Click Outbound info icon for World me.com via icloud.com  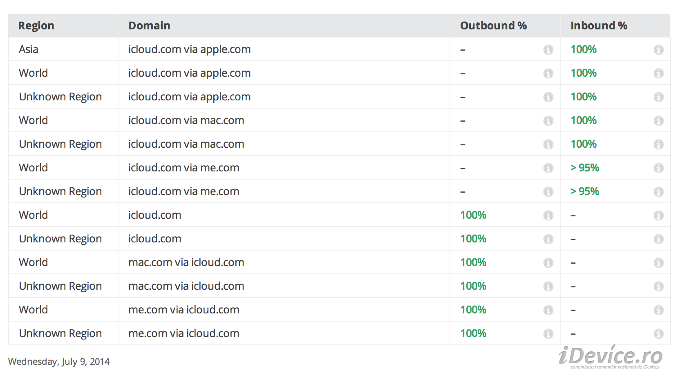pyautogui.click(x=548, y=310)
